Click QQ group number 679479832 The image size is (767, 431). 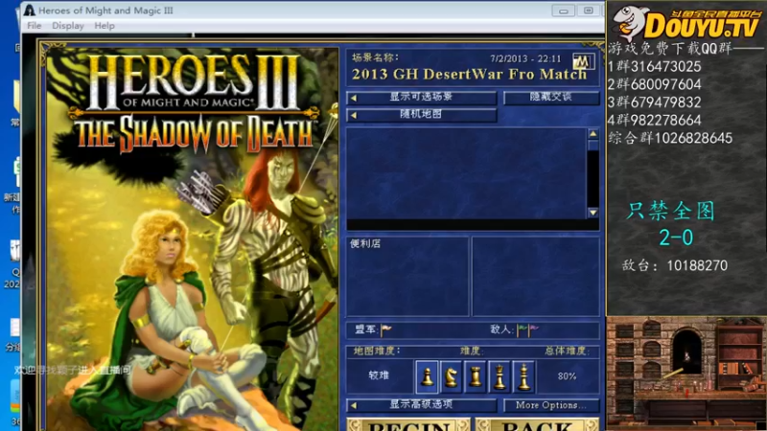[x=666, y=102]
